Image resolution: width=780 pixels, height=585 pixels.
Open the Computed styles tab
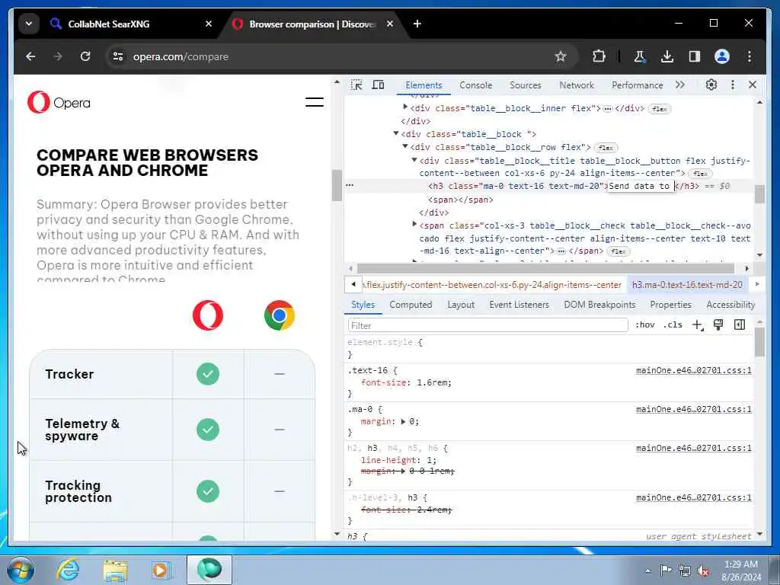(411, 305)
